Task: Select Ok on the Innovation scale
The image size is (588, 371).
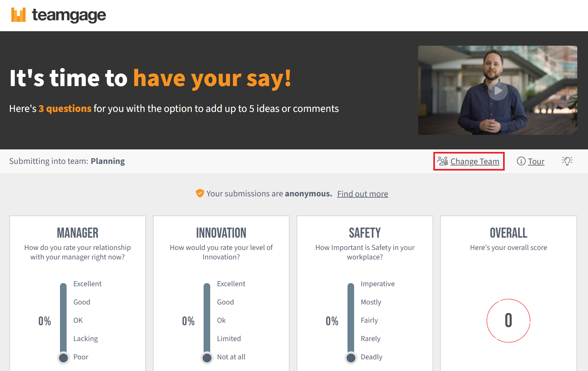Action: tap(221, 320)
